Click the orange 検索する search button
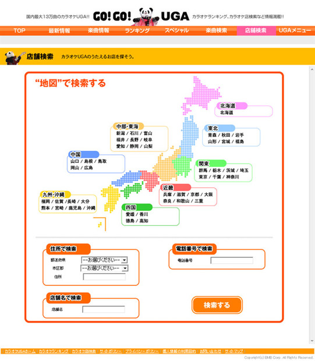 point(217,305)
